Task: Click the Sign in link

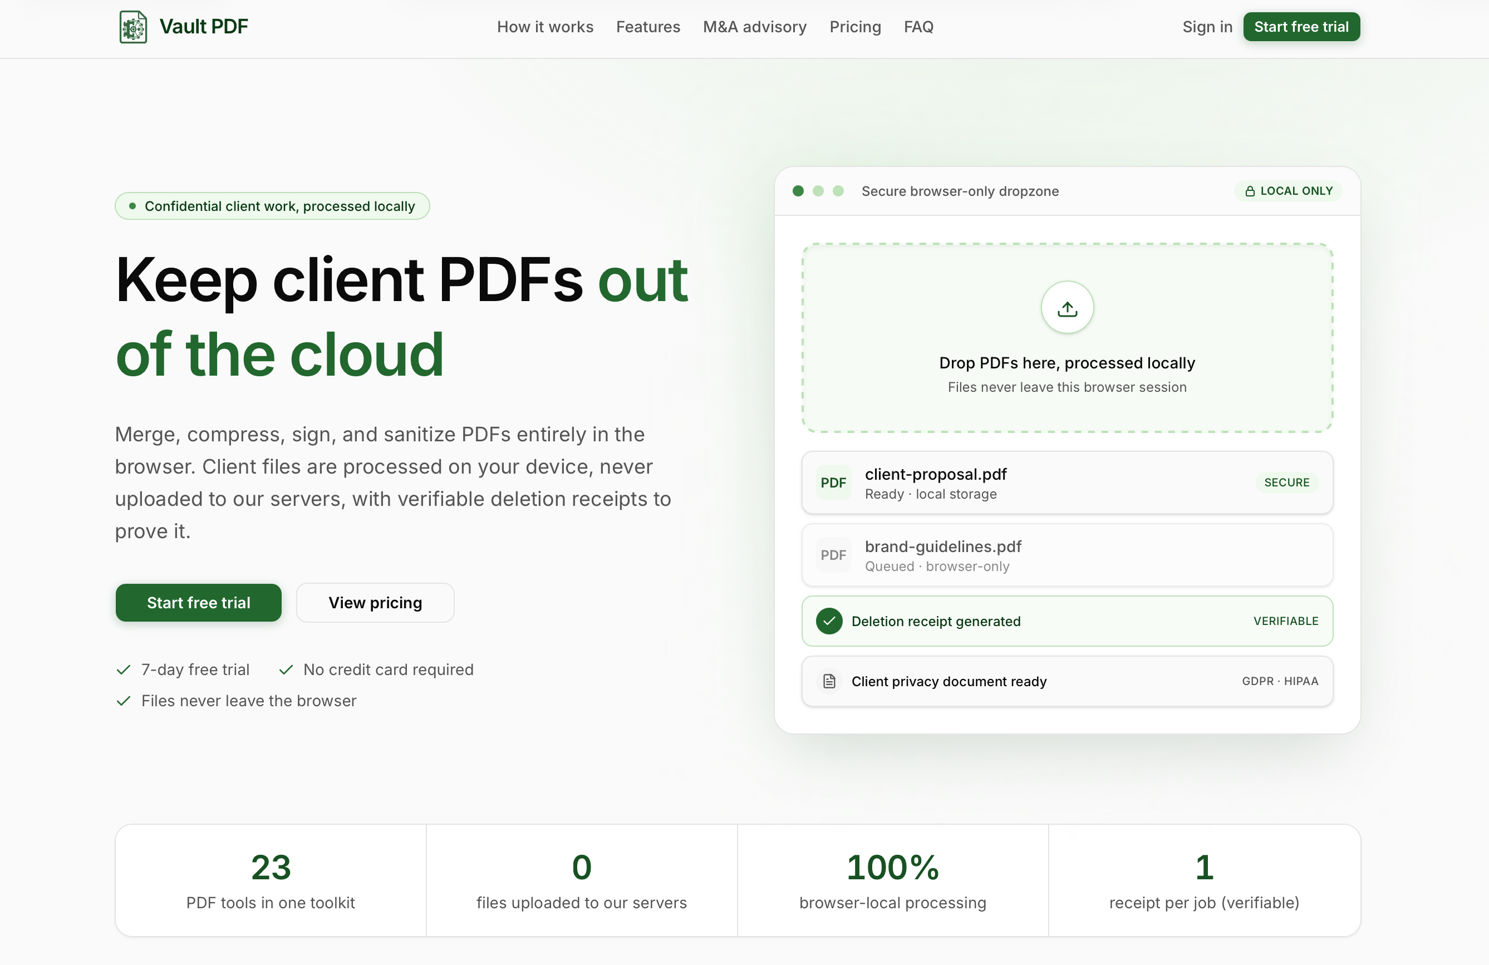Action: pos(1207,27)
